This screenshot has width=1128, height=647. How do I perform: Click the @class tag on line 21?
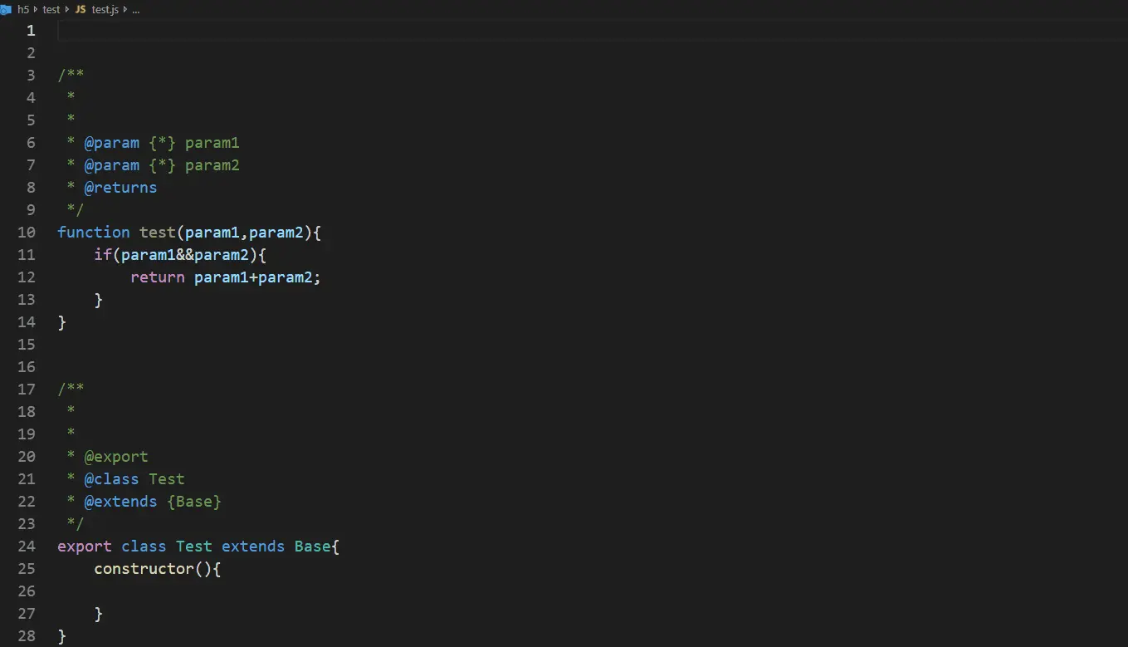point(112,479)
